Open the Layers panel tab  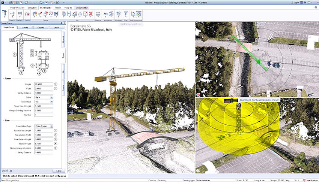pyautogui.click(x=56, y=27)
